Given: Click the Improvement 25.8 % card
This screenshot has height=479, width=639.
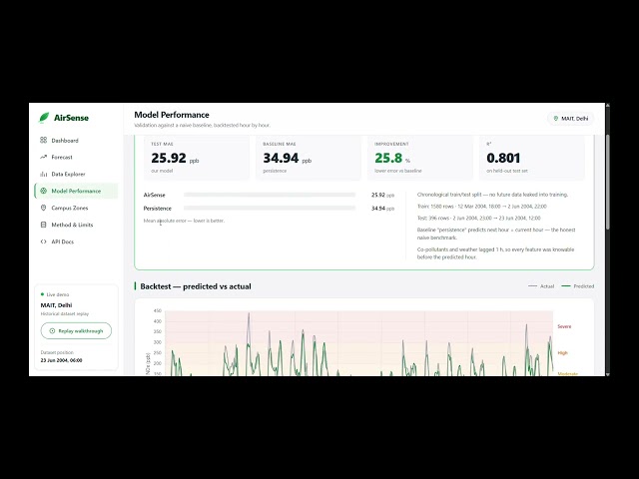Looking at the screenshot, I should (420, 158).
